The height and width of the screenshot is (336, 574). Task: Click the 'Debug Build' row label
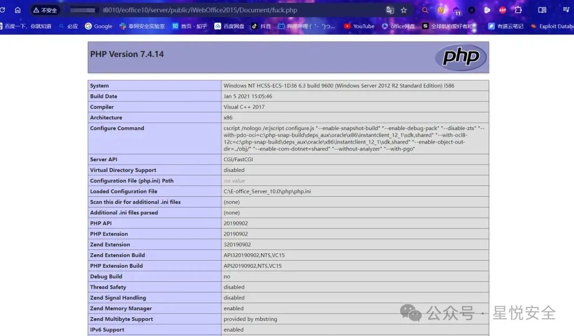coord(106,276)
